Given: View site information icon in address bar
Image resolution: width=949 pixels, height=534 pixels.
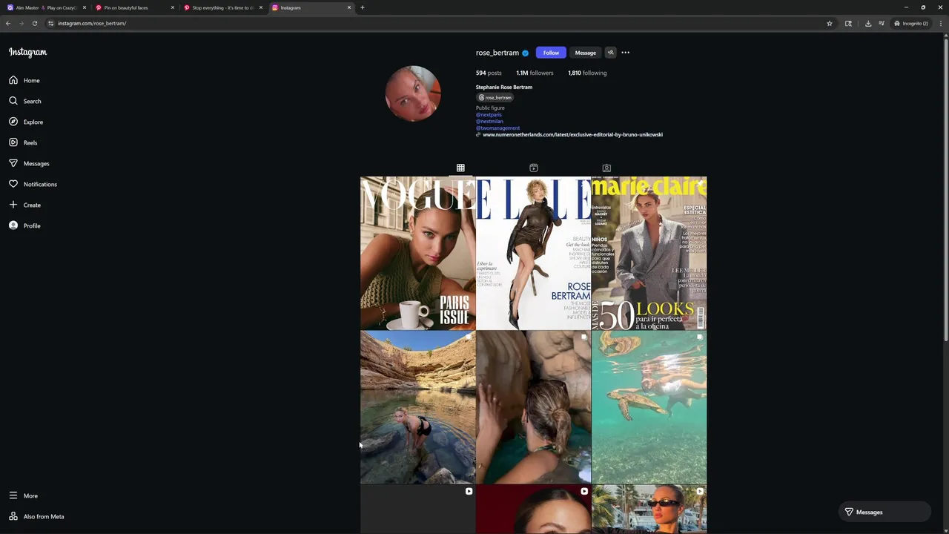Looking at the screenshot, I should click(51, 23).
